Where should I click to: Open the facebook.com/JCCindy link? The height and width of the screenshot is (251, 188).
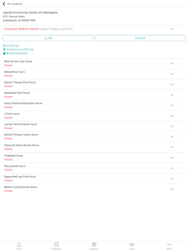[20, 49]
